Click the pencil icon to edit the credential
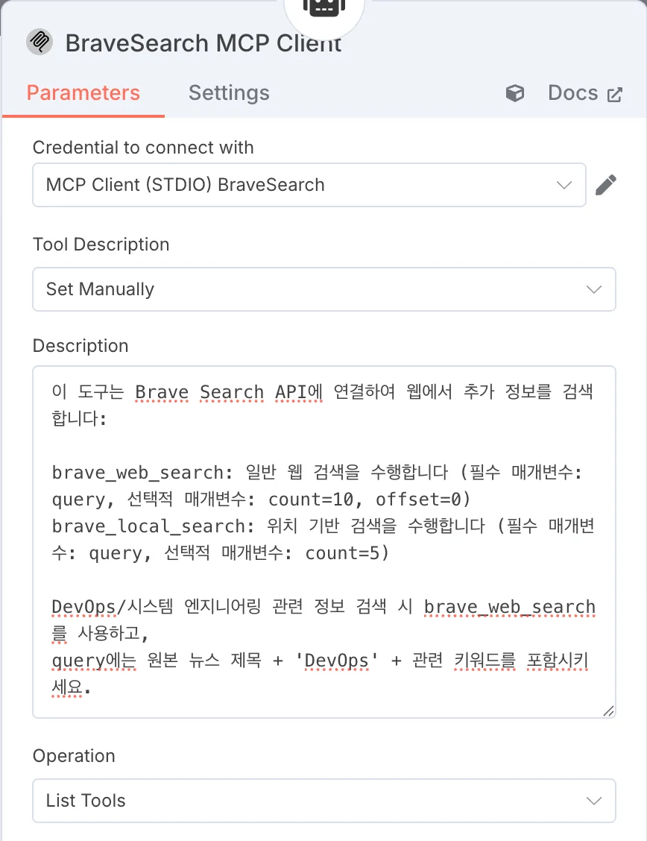The height and width of the screenshot is (841, 647). [x=607, y=184]
